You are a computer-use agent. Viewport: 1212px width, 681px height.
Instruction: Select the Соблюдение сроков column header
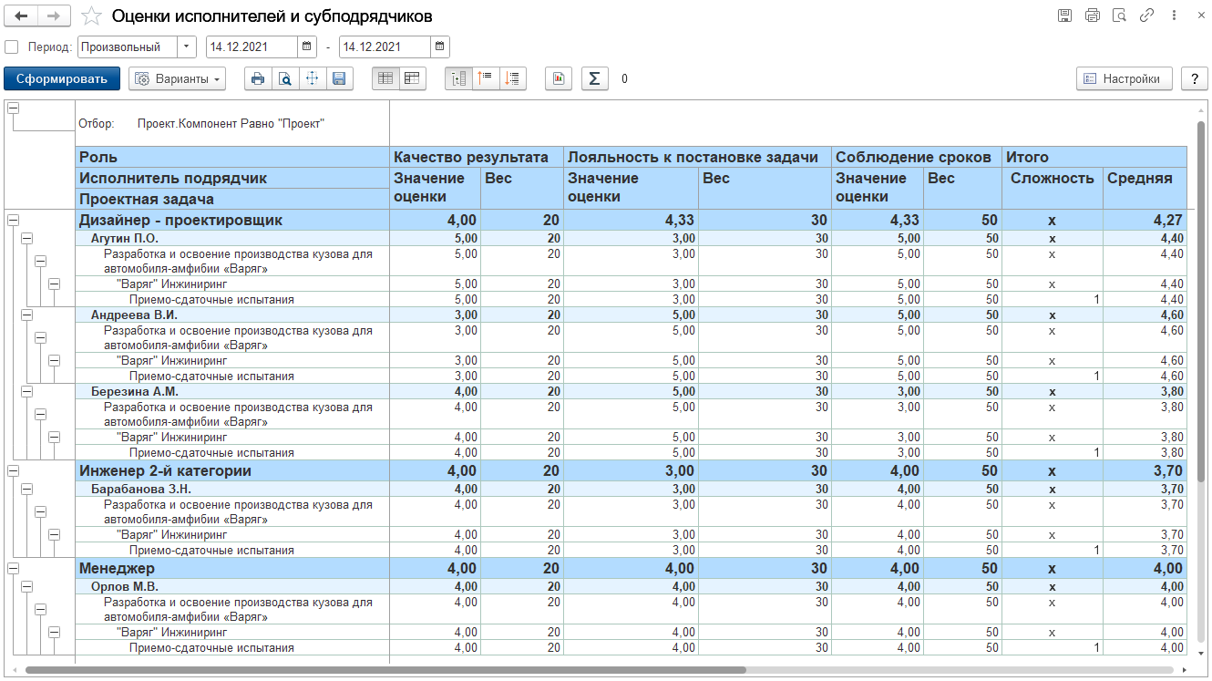click(x=917, y=157)
